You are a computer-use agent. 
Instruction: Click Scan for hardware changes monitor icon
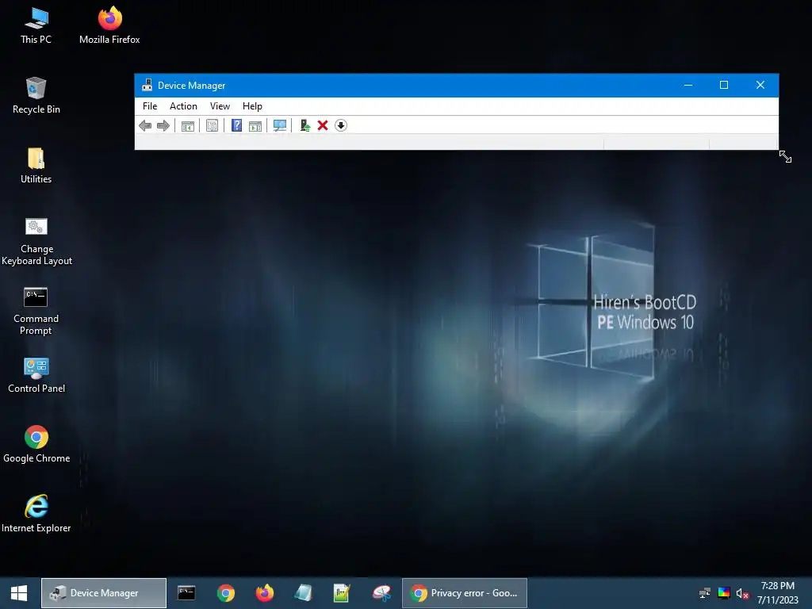click(x=280, y=126)
